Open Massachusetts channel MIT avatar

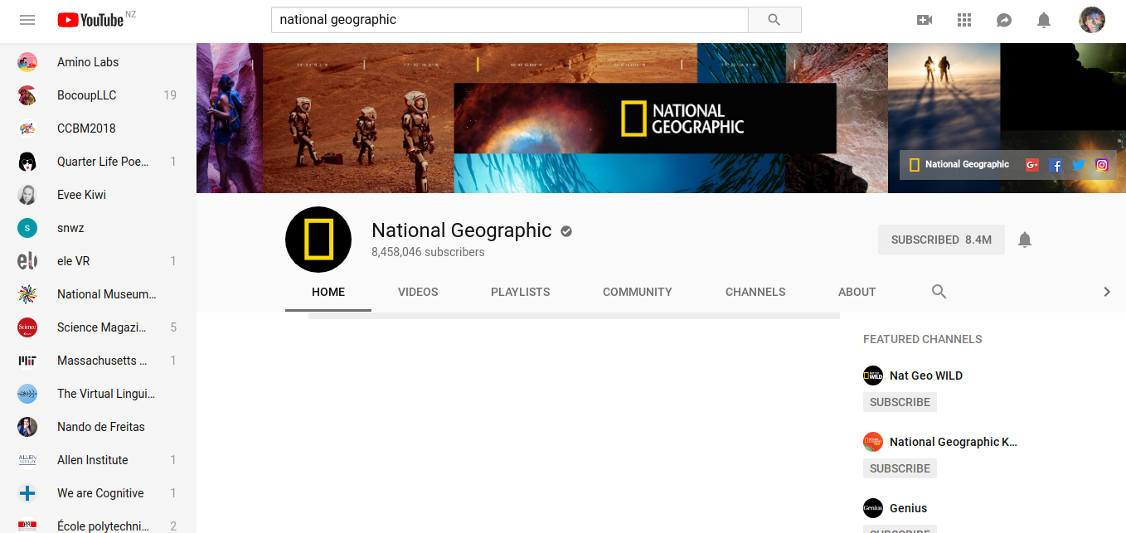[x=27, y=361]
